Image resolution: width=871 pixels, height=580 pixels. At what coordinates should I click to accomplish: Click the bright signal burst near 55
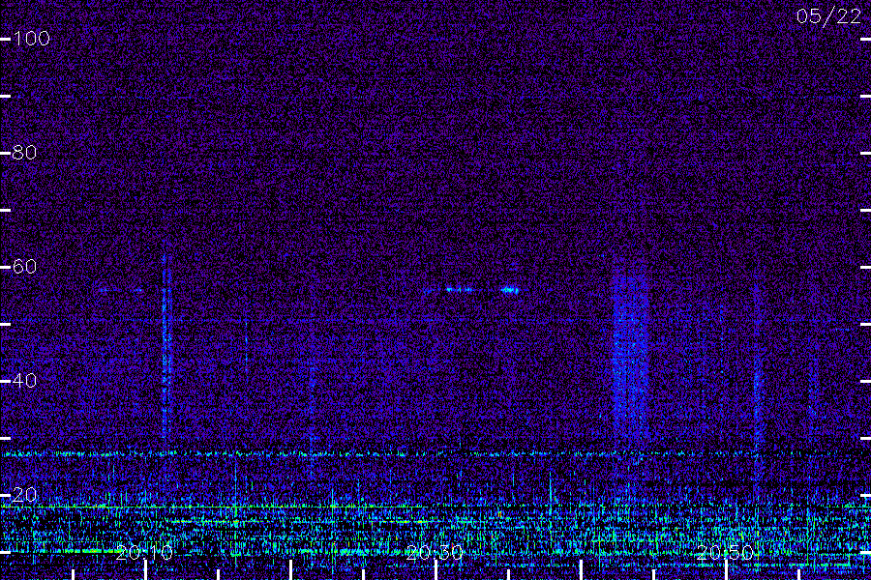click(x=509, y=290)
